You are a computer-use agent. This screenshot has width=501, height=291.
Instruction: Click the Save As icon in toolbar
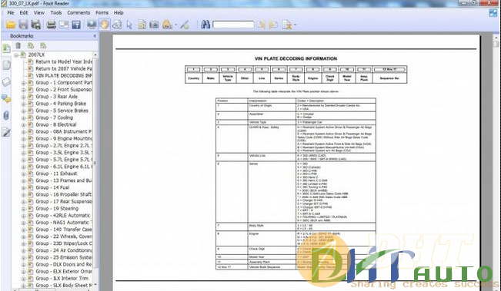[35, 25]
